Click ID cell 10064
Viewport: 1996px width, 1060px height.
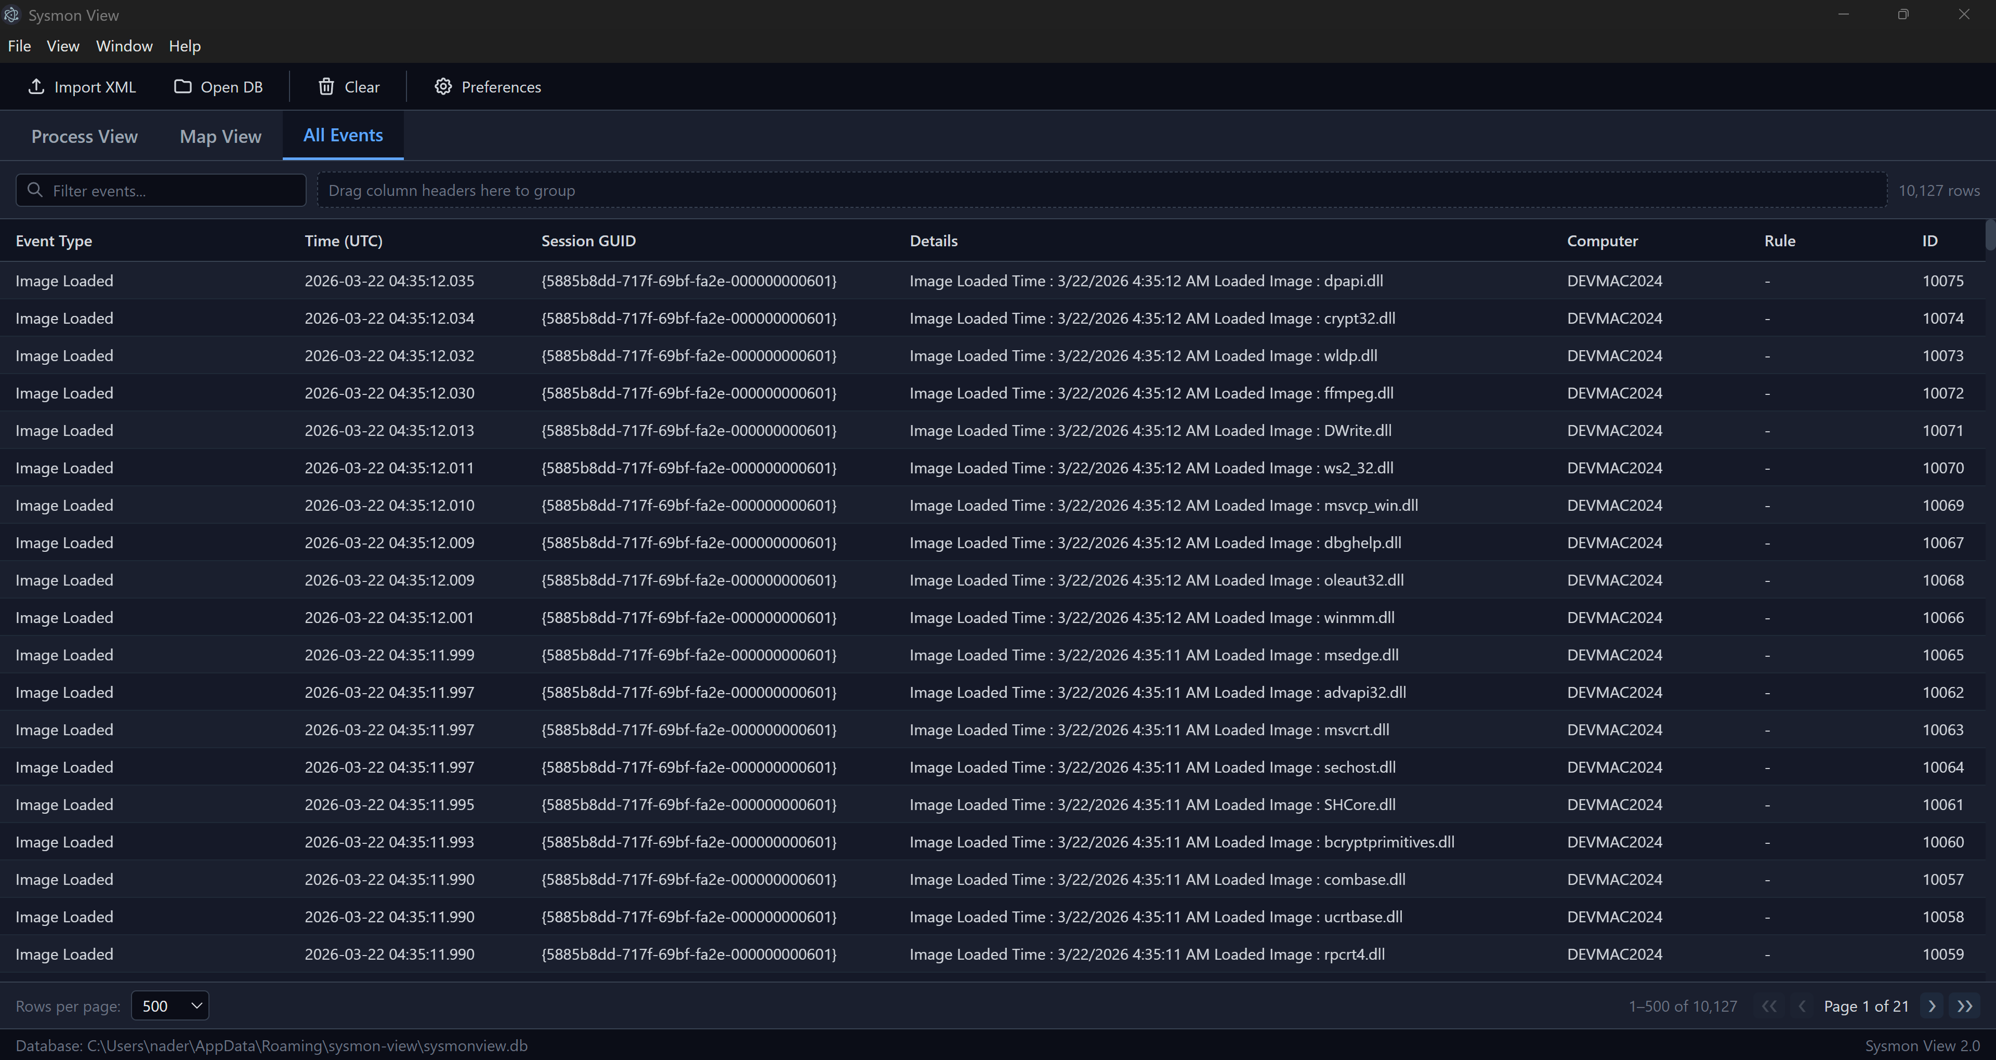[1942, 767]
